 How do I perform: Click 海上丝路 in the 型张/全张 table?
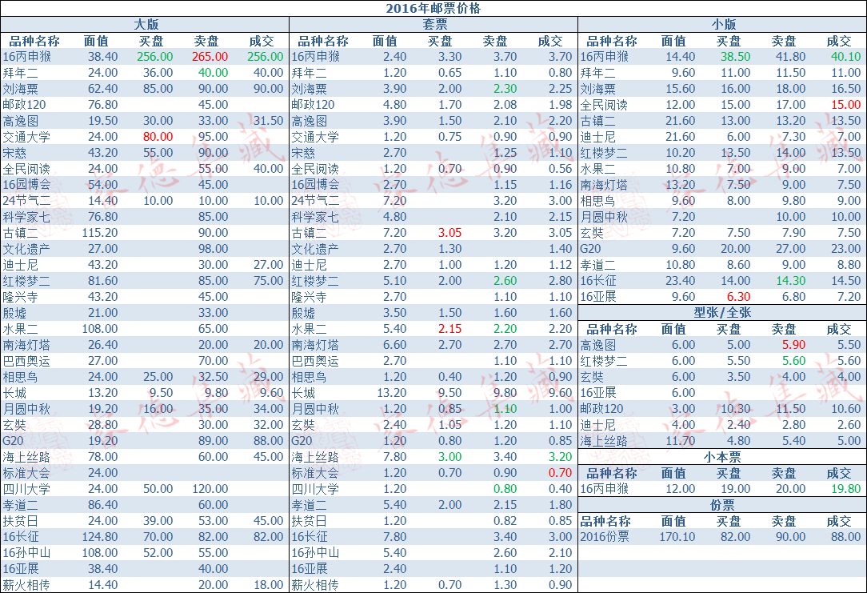click(x=604, y=441)
